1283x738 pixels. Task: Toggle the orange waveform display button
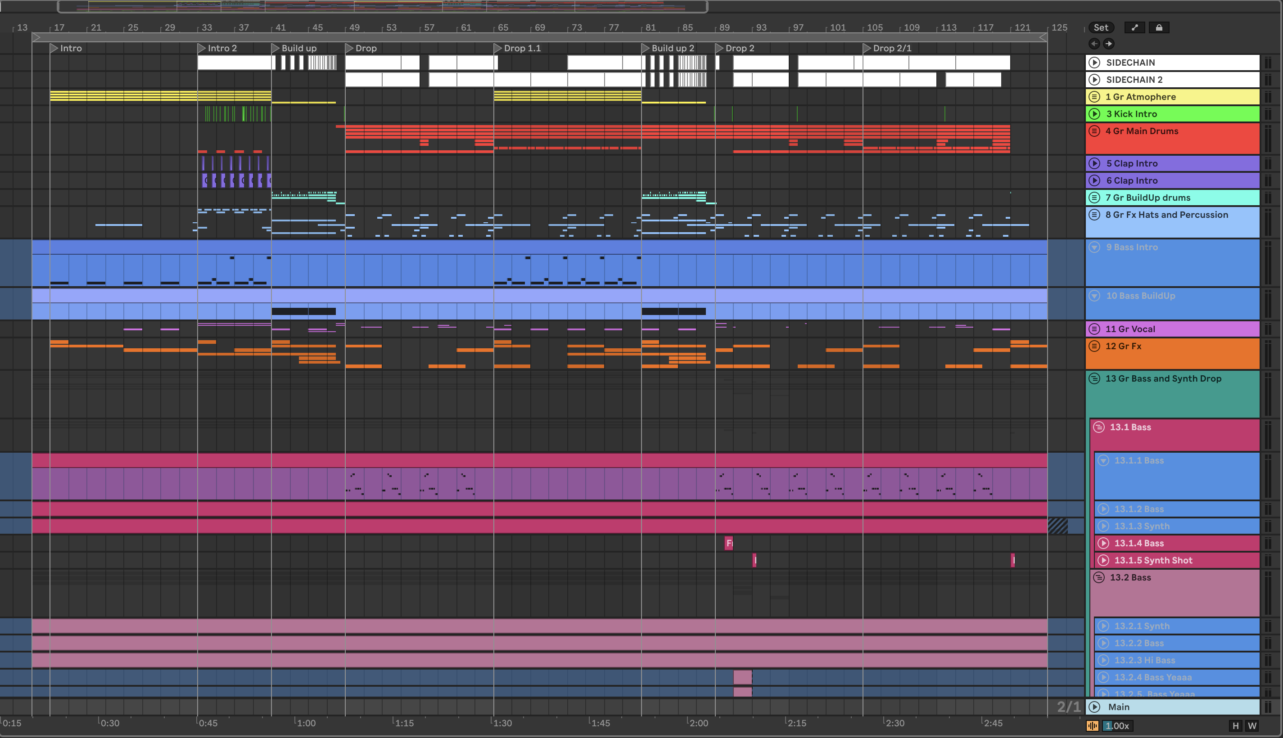point(1093,726)
